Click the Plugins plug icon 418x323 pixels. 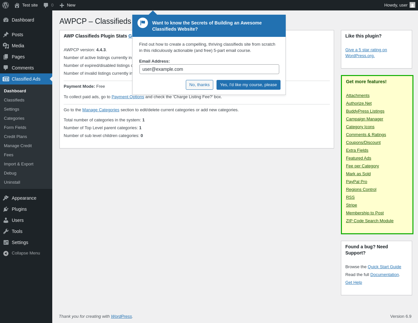[x=6, y=209]
